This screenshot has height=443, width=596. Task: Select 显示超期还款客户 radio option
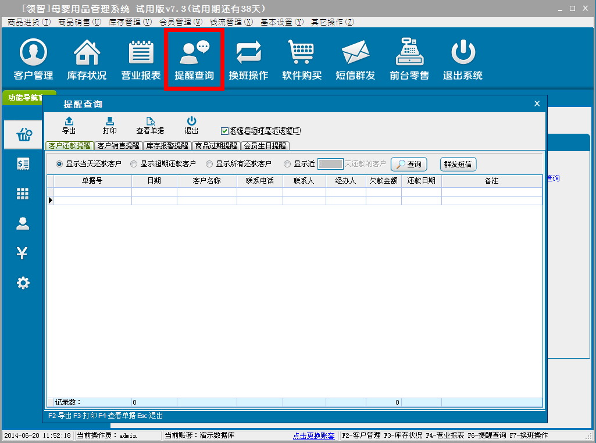[134, 164]
